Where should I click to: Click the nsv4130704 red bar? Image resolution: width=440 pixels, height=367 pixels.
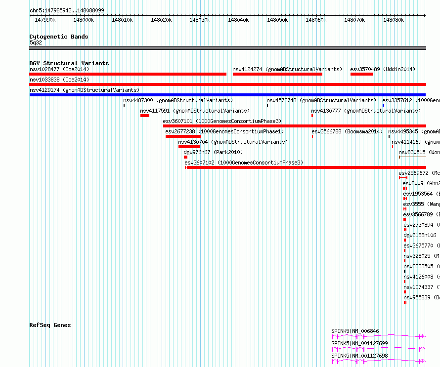pyautogui.click(x=189, y=147)
